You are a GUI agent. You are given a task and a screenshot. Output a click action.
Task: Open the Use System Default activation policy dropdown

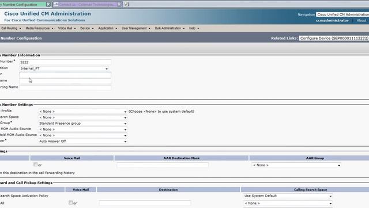[288, 196]
